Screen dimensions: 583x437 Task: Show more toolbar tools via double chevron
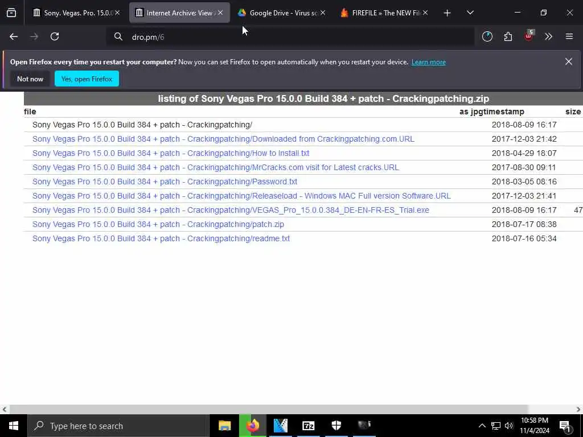pyautogui.click(x=548, y=36)
